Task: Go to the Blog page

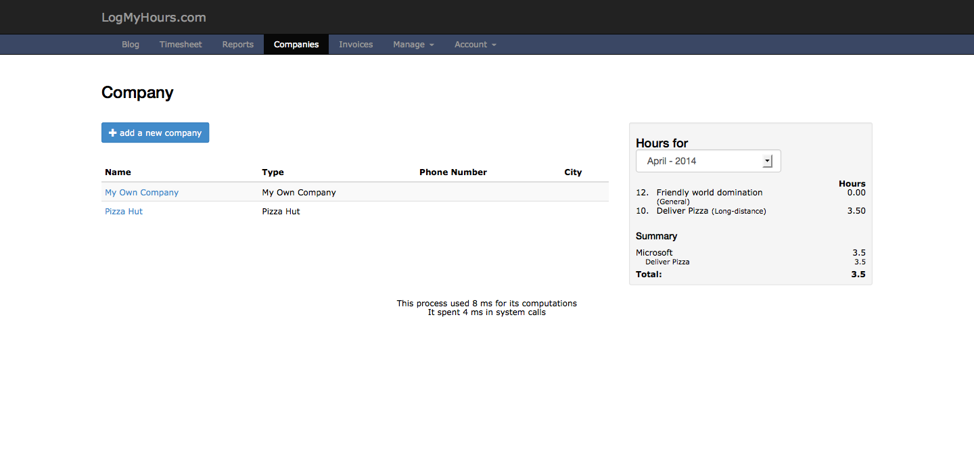Action: (x=131, y=45)
